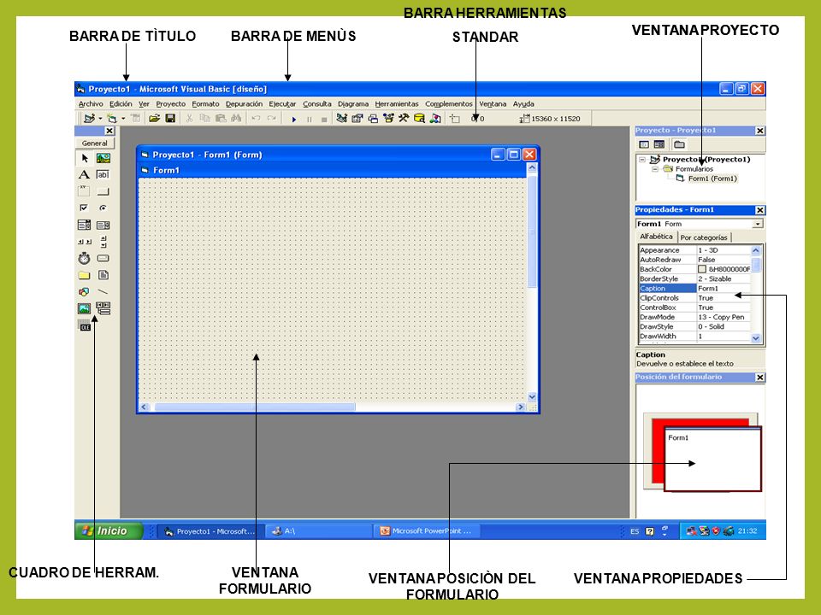Open Add Form dropdown arrow

[123, 119]
